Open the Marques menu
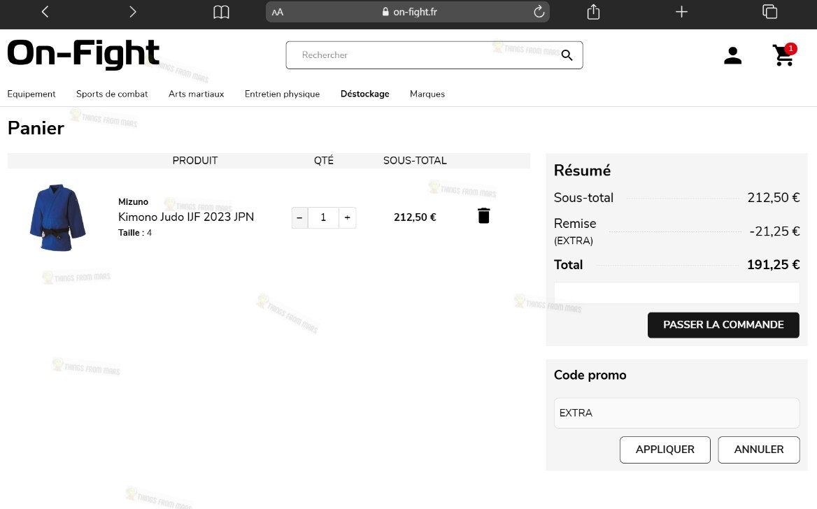 (427, 94)
